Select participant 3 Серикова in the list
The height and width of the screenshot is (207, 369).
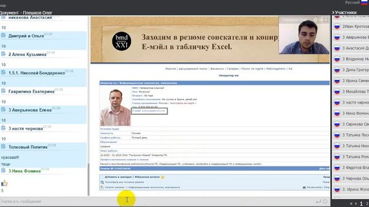pos(351,124)
